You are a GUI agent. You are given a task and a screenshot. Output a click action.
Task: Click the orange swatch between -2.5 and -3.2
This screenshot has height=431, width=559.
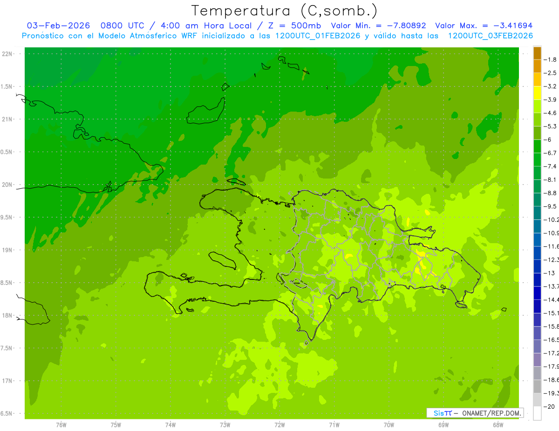(537, 80)
